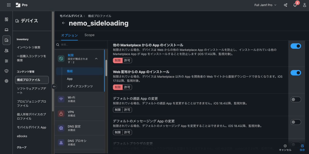309x154 pixels.
Task: Open the DNS 設定 payload row
Action: (80, 128)
